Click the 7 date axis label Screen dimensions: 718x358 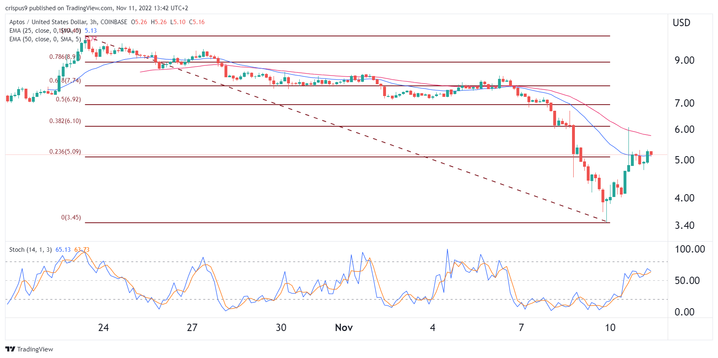(521, 328)
